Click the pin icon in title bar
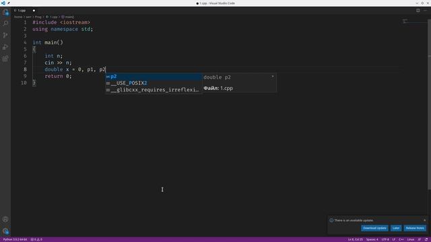Viewport: 431px width, 242px height. click(9, 3)
